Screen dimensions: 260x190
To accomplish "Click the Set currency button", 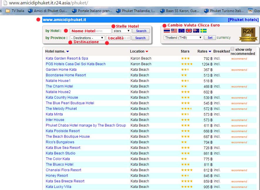I will (x=210, y=38).
